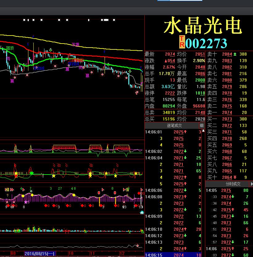The height and width of the screenshot is (257, 253).
Task: Jump to the 10 mark on time axis
Action: point(71,253)
